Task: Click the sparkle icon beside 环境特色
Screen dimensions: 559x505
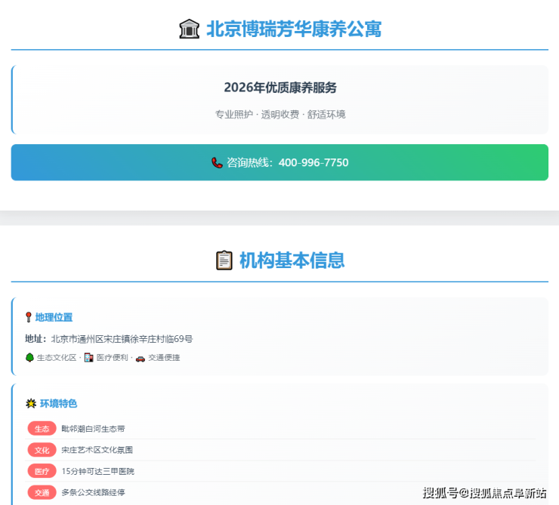Action: click(x=31, y=404)
